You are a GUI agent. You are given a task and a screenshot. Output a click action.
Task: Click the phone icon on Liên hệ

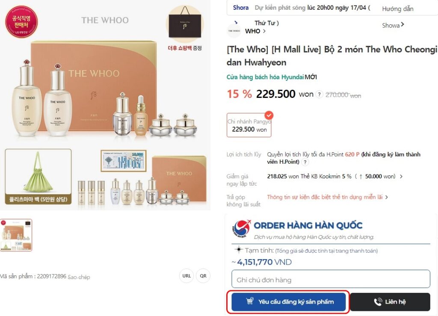[378, 302]
